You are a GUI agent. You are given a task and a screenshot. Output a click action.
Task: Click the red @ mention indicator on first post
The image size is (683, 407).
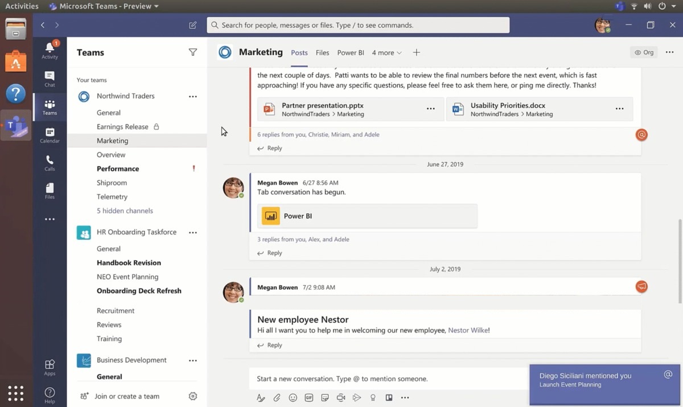point(641,135)
